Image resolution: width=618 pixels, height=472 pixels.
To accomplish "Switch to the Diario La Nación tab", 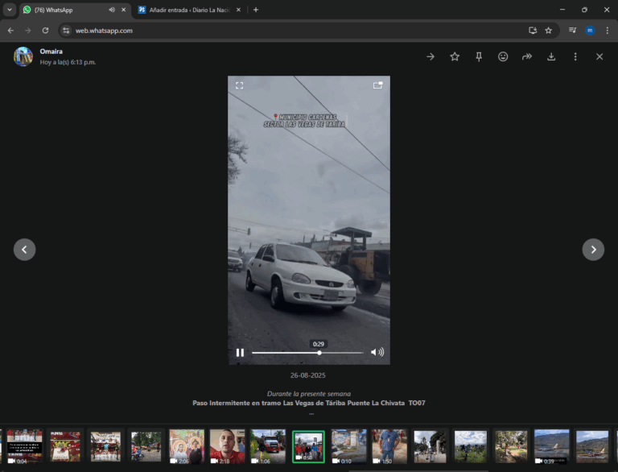I will [x=187, y=10].
